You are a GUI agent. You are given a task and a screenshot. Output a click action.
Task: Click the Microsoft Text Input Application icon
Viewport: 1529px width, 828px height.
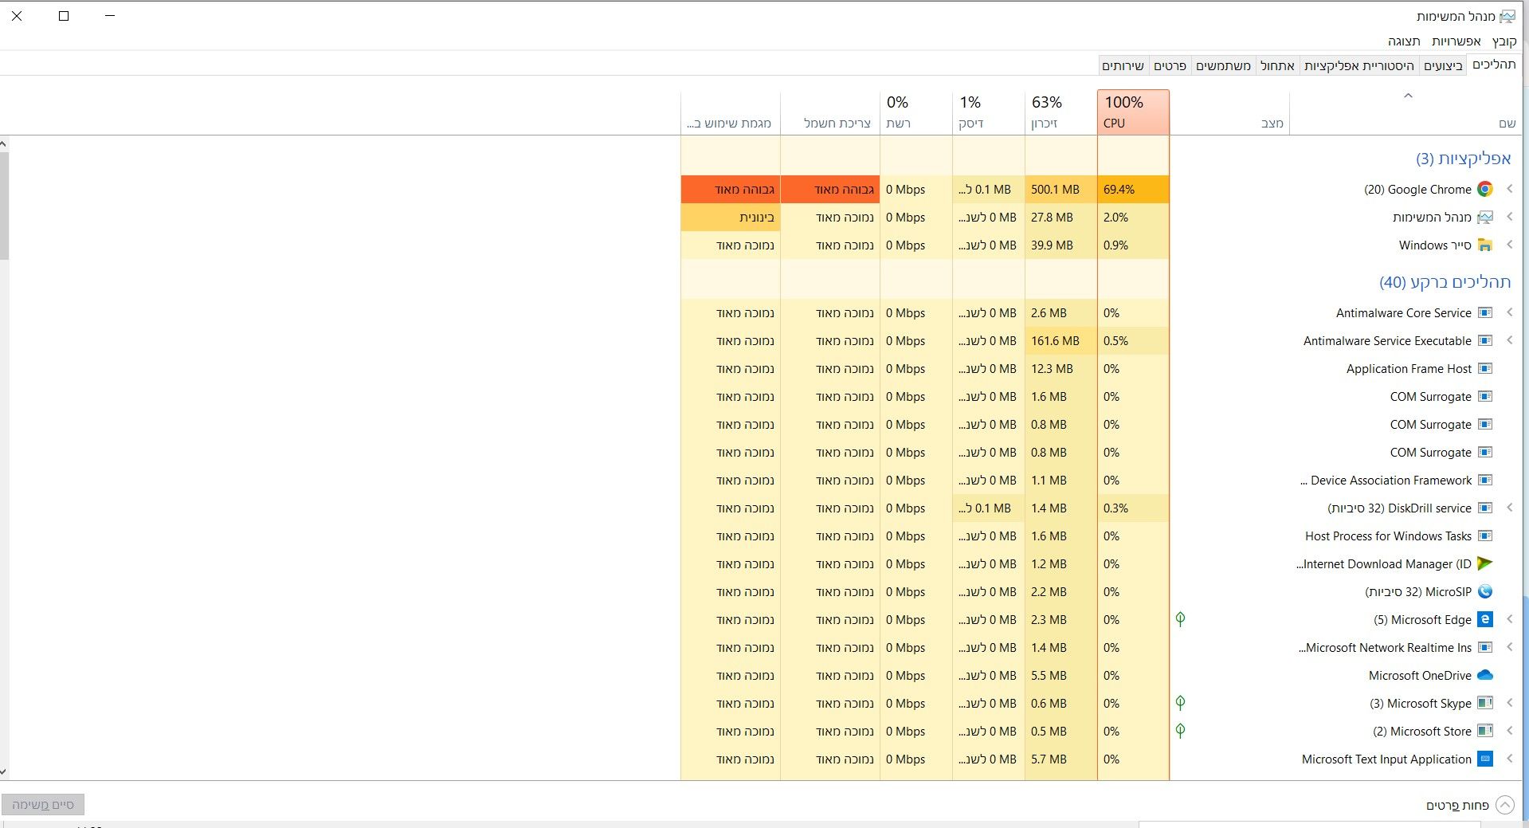pyautogui.click(x=1484, y=759)
